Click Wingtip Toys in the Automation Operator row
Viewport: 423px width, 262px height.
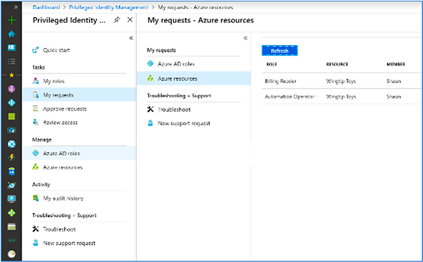point(341,96)
